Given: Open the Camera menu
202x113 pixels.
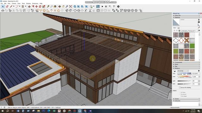Looking at the screenshot, I should point(14,3).
